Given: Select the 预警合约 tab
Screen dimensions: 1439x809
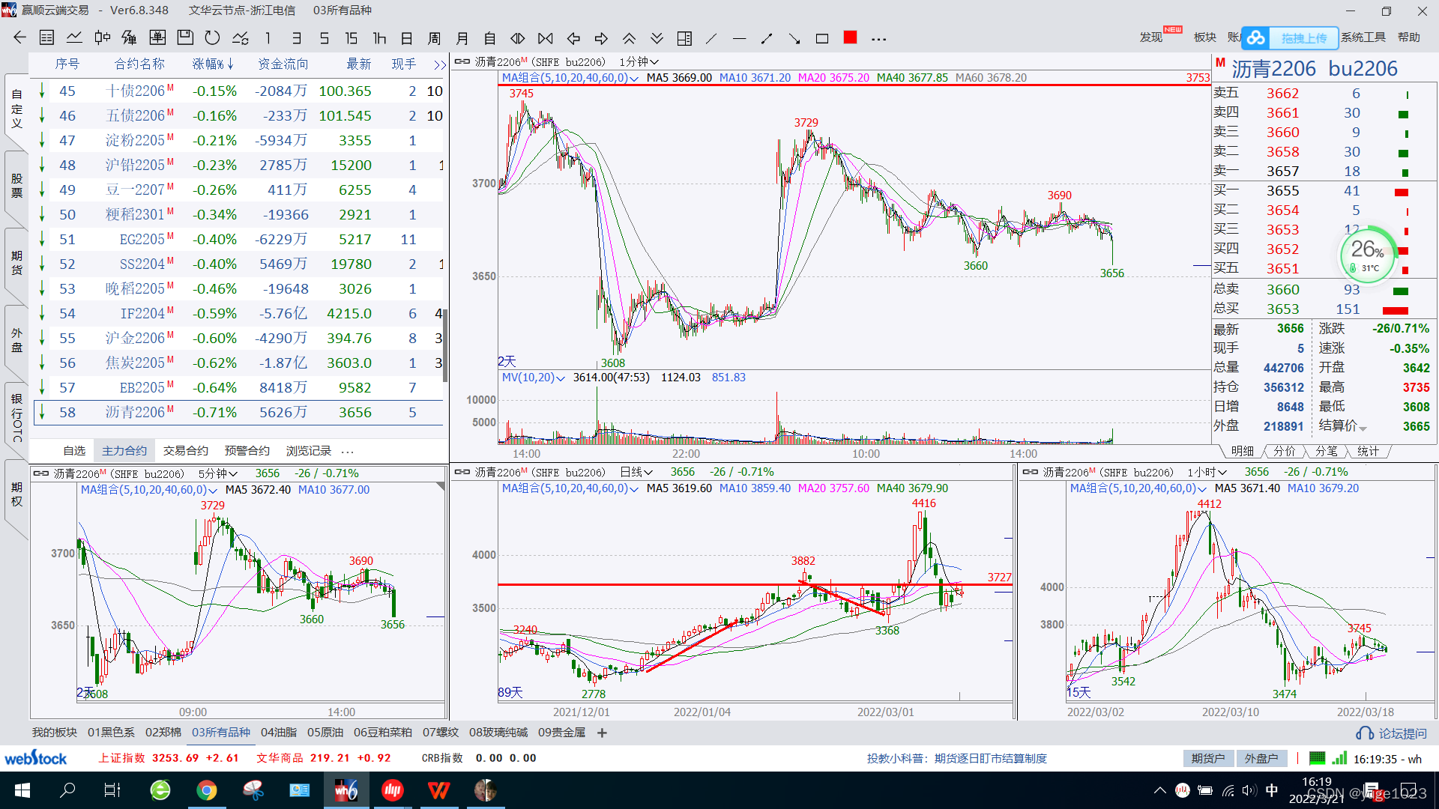Looking at the screenshot, I should 247,451.
